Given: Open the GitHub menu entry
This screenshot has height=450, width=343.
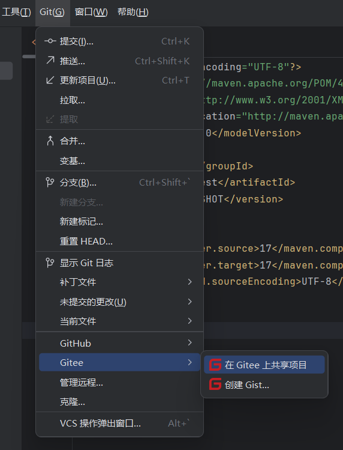Looking at the screenshot, I should tap(119, 343).
